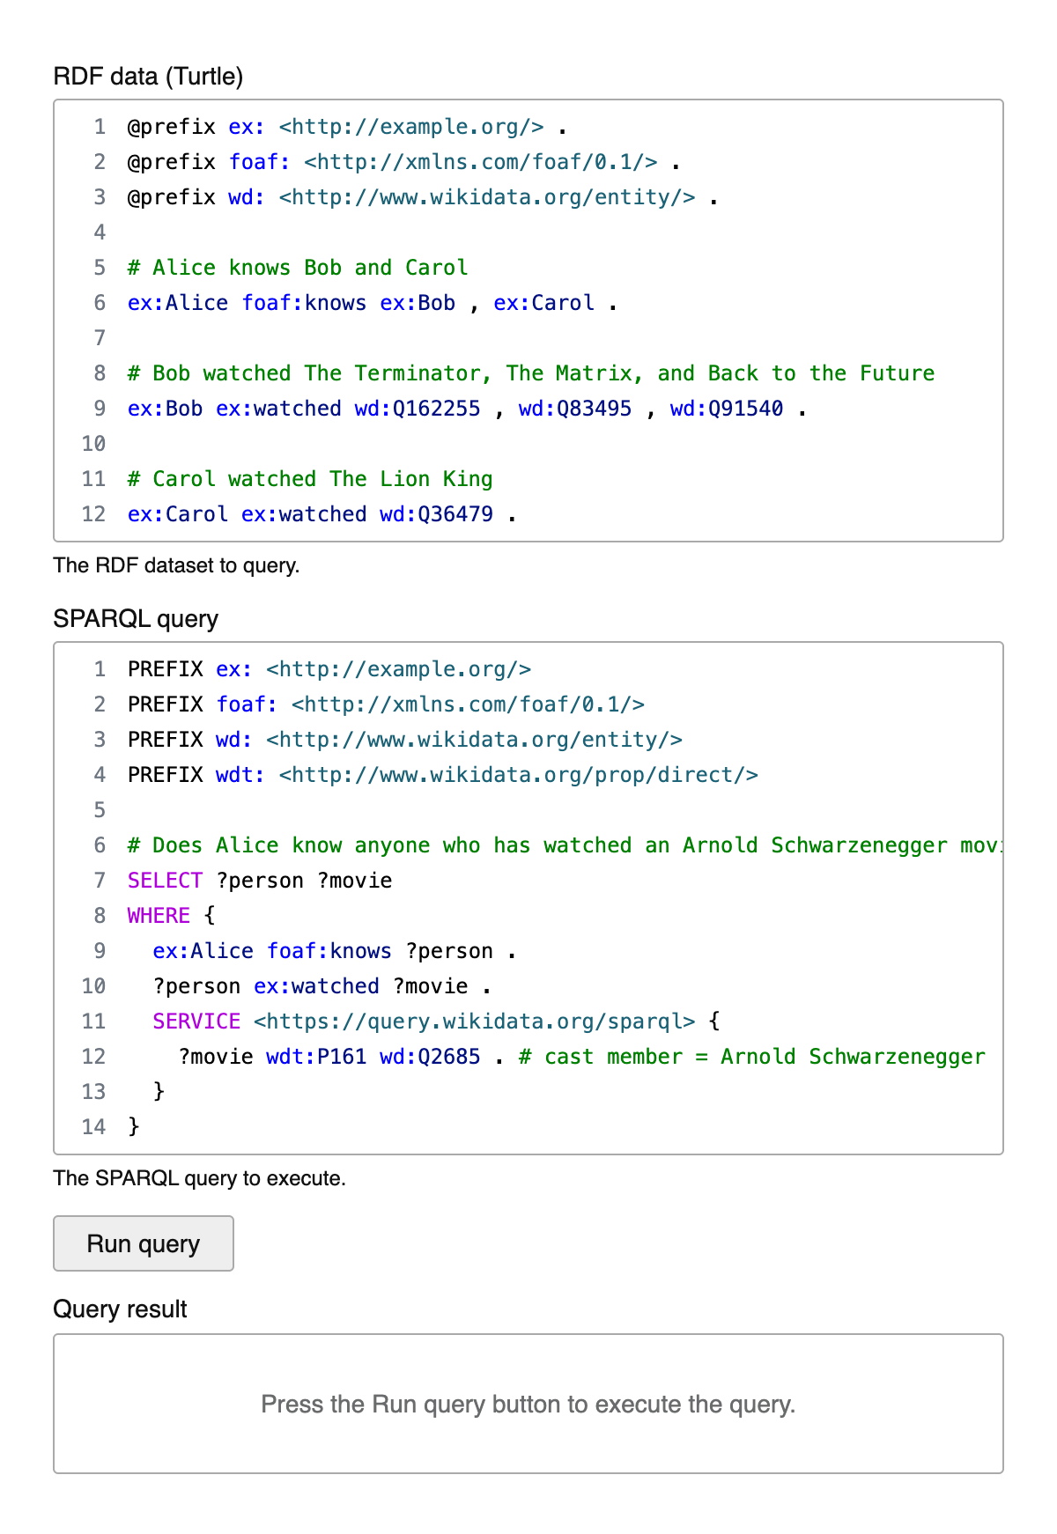Click the wd: prefix line in RDF data

pos(423,197)
